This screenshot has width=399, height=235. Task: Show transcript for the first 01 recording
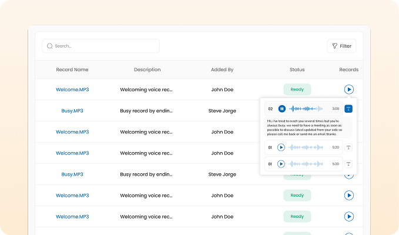(348, 147)
